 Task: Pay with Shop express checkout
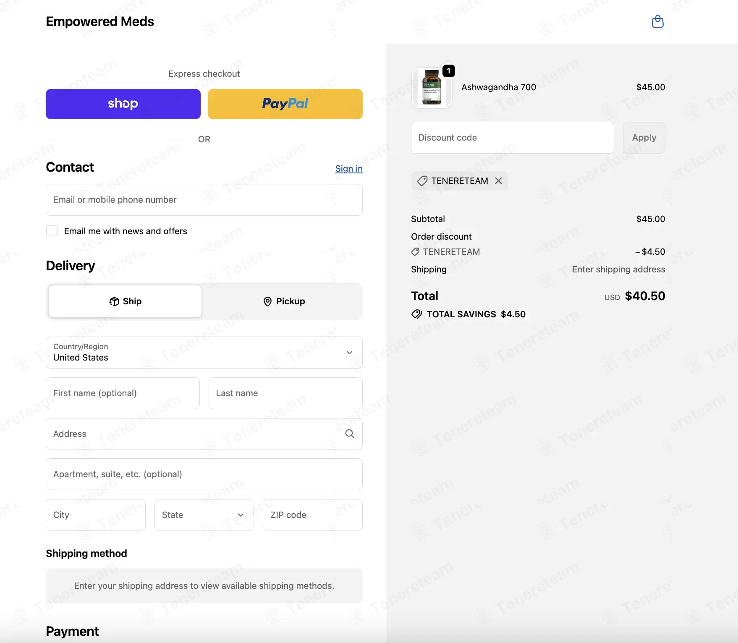[x=123, y=104]
